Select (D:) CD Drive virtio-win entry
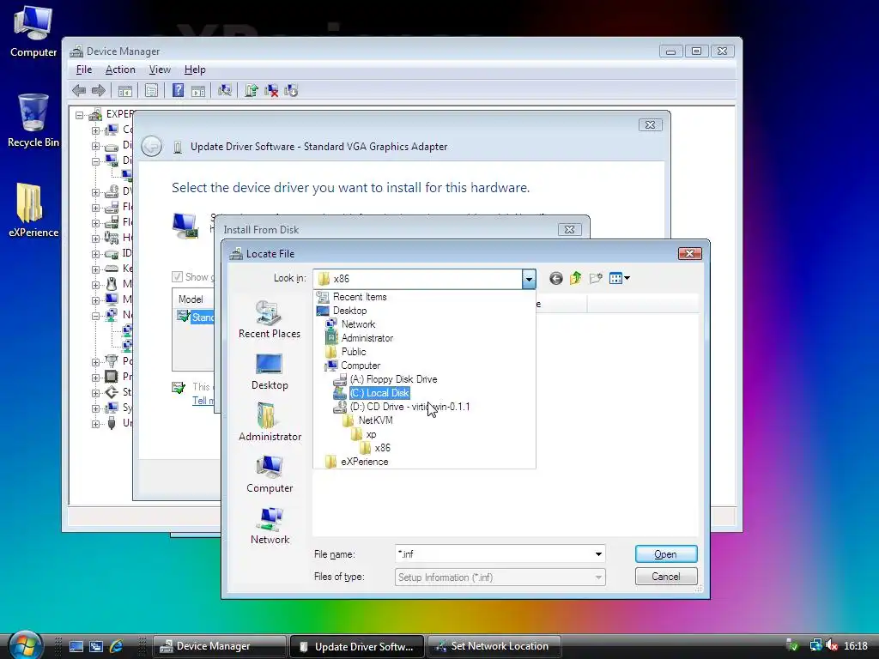Viewport: 879px width, 659px height. click(409, 407)
